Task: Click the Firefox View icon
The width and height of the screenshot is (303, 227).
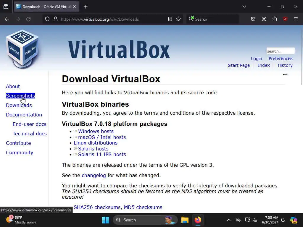Action: click(x=6, y=7)
